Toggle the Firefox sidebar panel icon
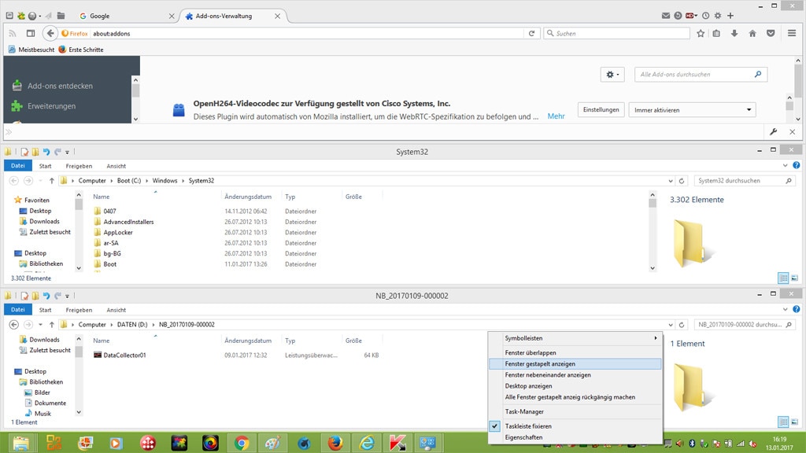 tap(31, 33)
